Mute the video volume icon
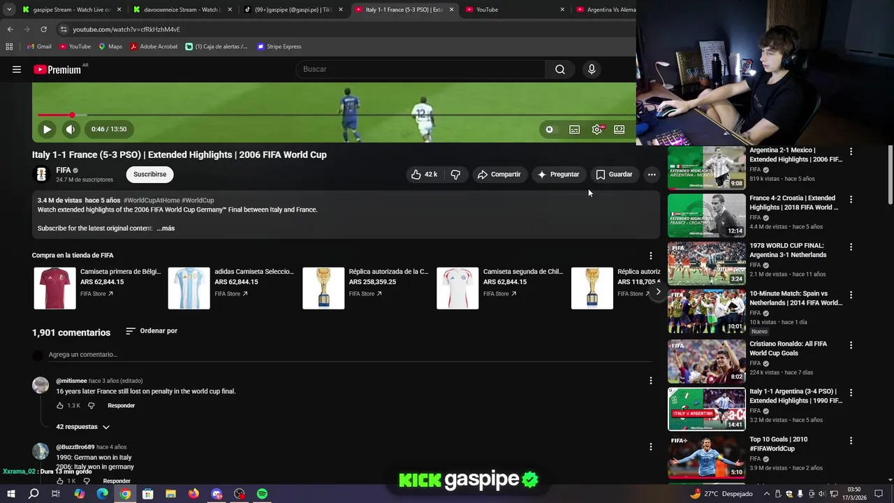Image resolution: width=894 pixels, height=503 pixels. (71, 129)
